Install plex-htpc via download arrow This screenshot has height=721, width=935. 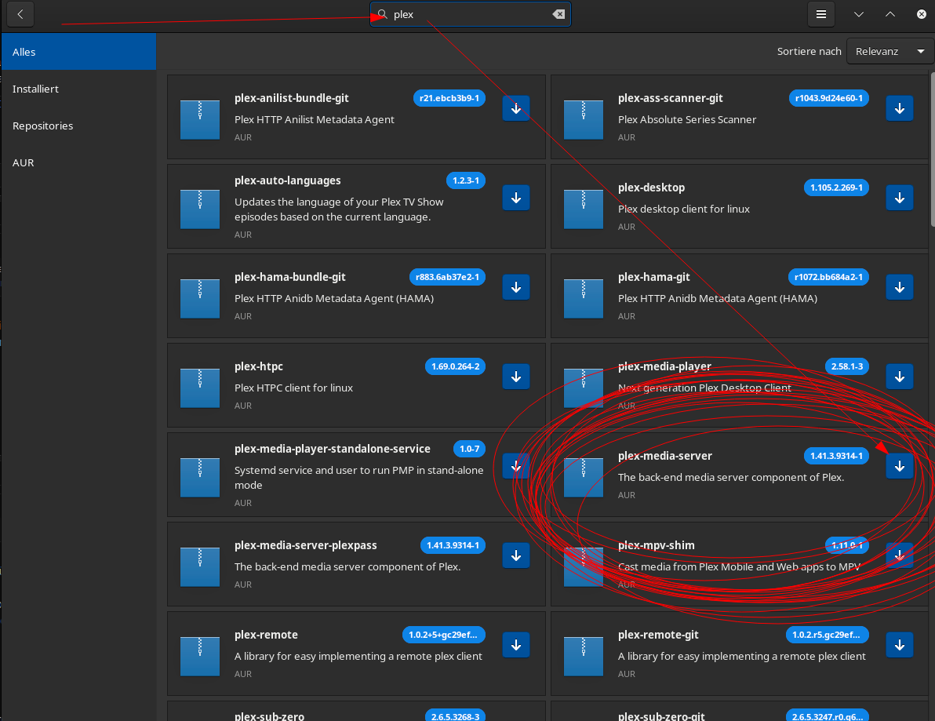pyautogui.click(x=516, y=377)
